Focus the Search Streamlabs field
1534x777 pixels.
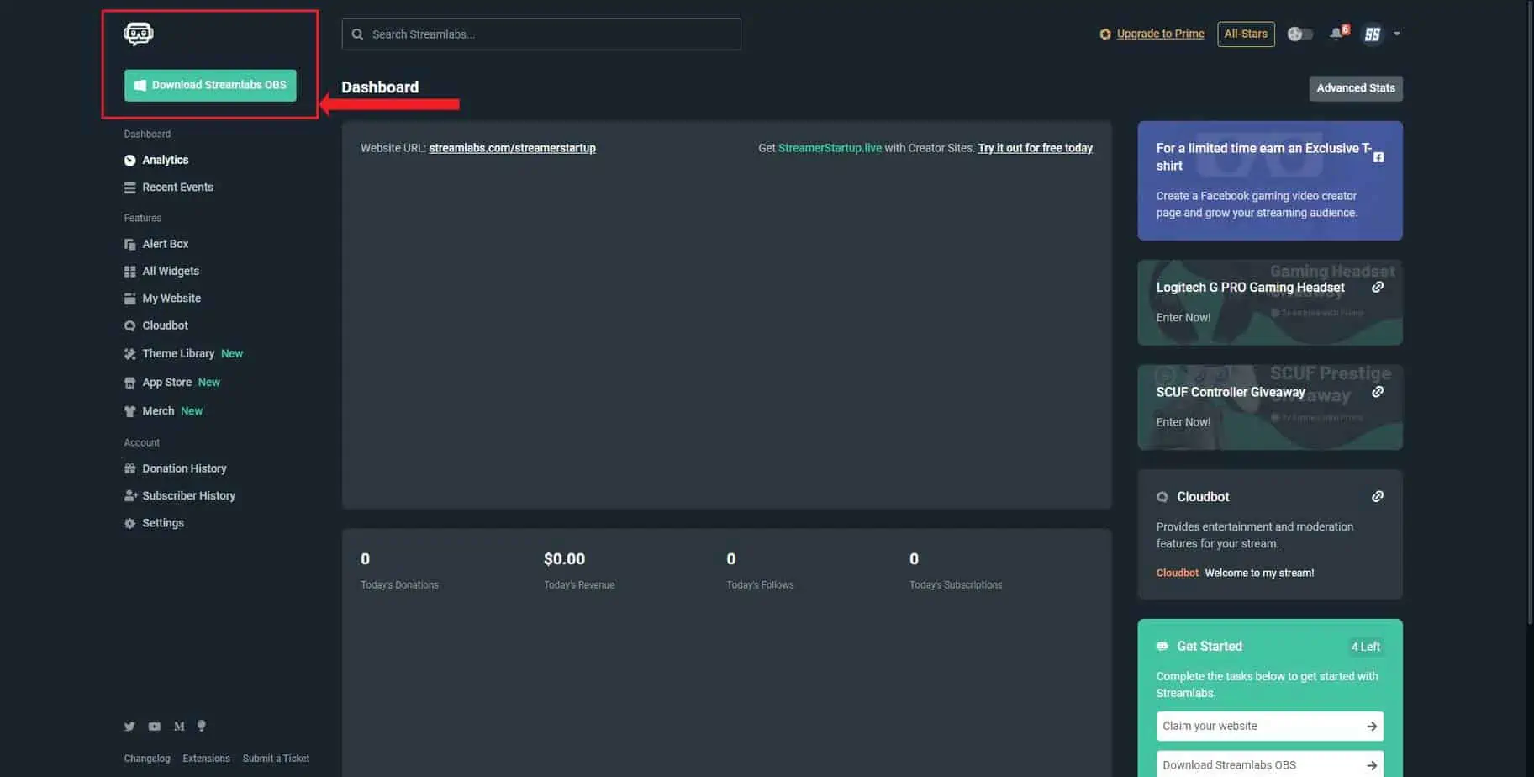tap(541, 34)
